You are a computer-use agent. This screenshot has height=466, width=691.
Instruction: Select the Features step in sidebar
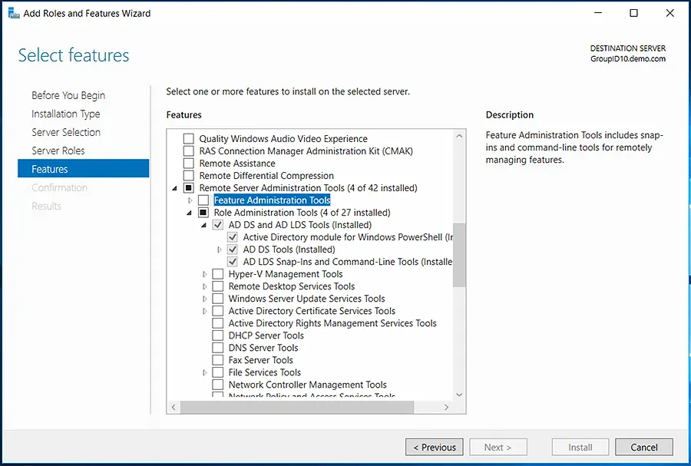tap(83, 169)
